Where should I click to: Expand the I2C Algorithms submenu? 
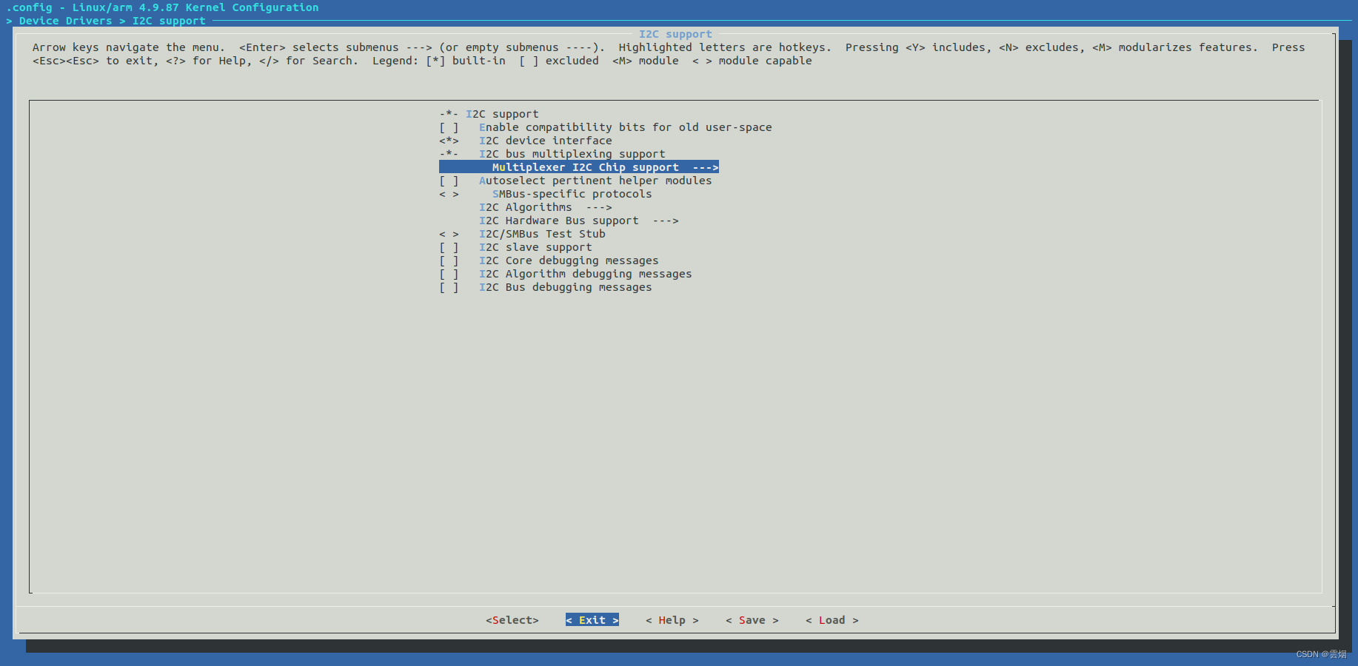526,207
